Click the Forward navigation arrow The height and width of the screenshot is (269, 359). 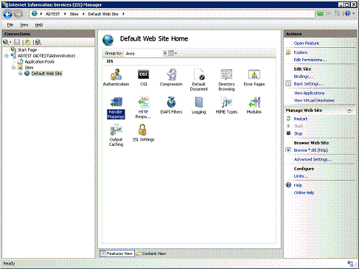pyautogui.click(x=18, y=15)
